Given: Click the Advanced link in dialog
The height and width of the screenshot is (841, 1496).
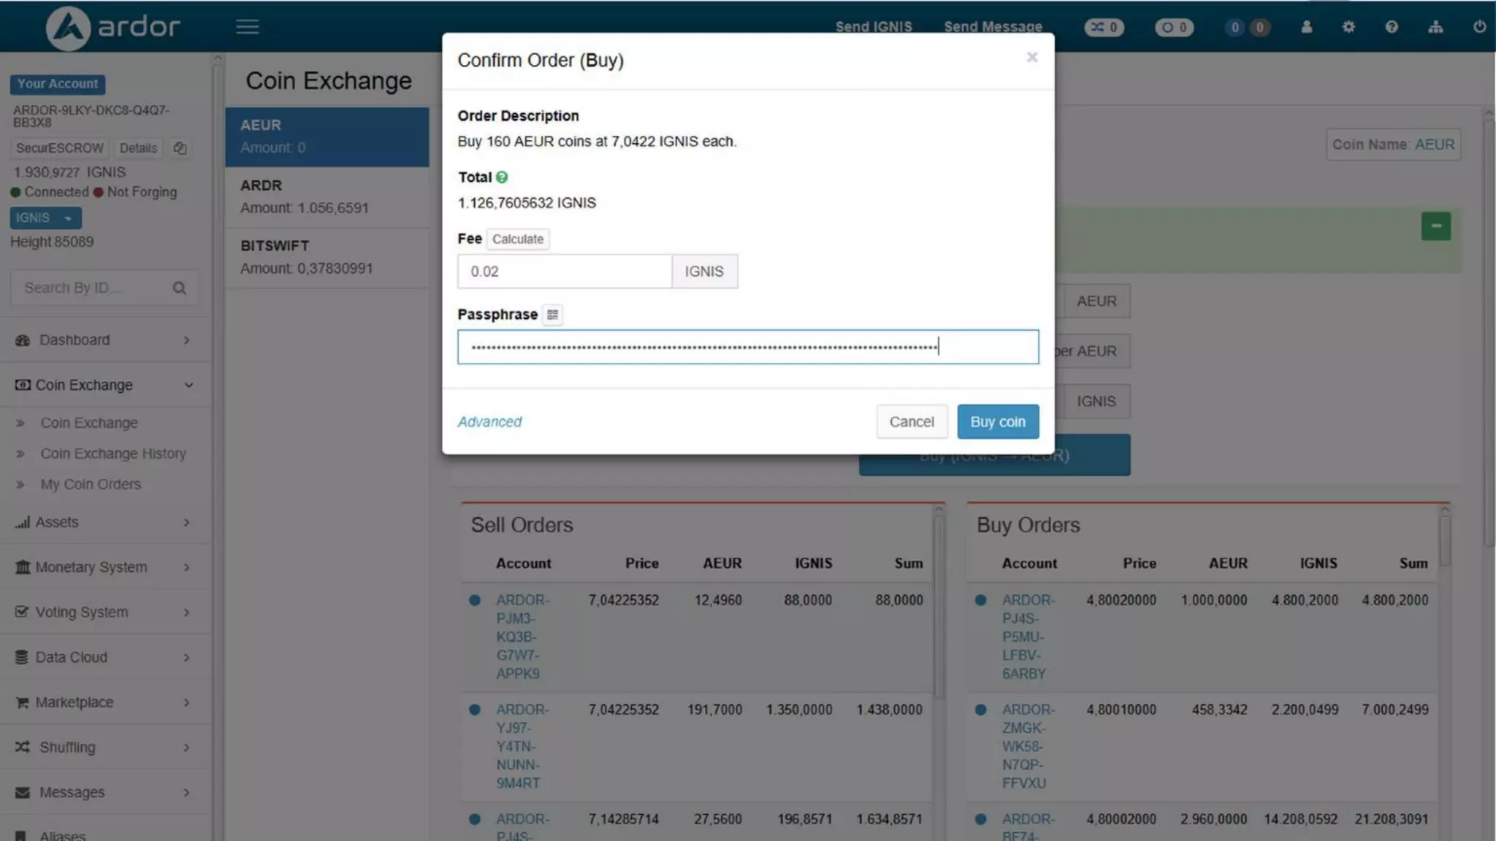Looking at the screenshot, I should 489,422.
